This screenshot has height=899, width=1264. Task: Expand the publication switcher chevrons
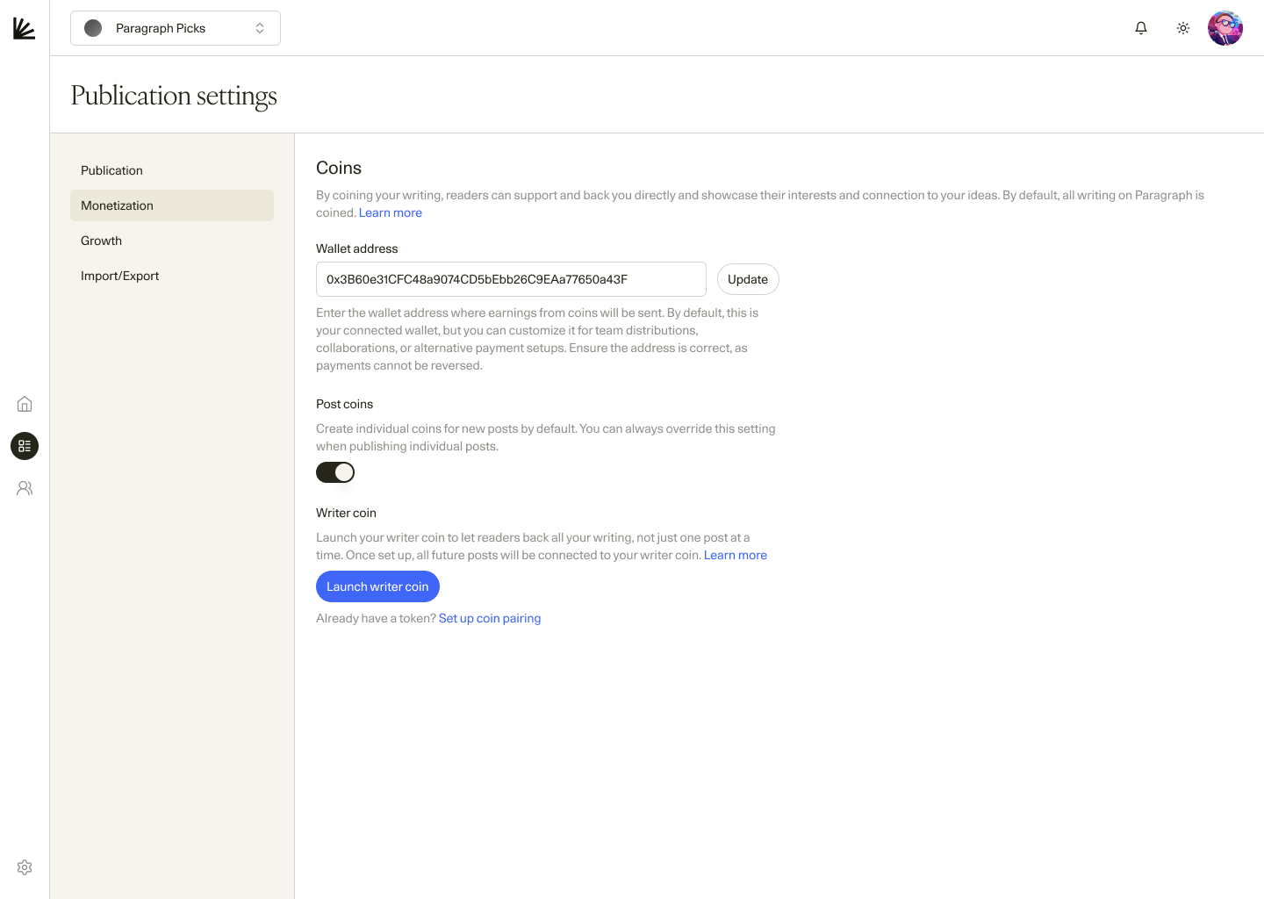[260, 27]
